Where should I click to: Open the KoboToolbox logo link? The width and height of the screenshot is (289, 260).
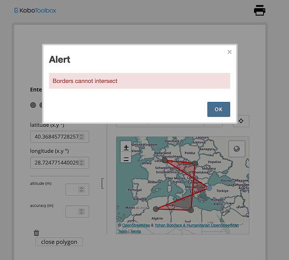pos(35,10)
